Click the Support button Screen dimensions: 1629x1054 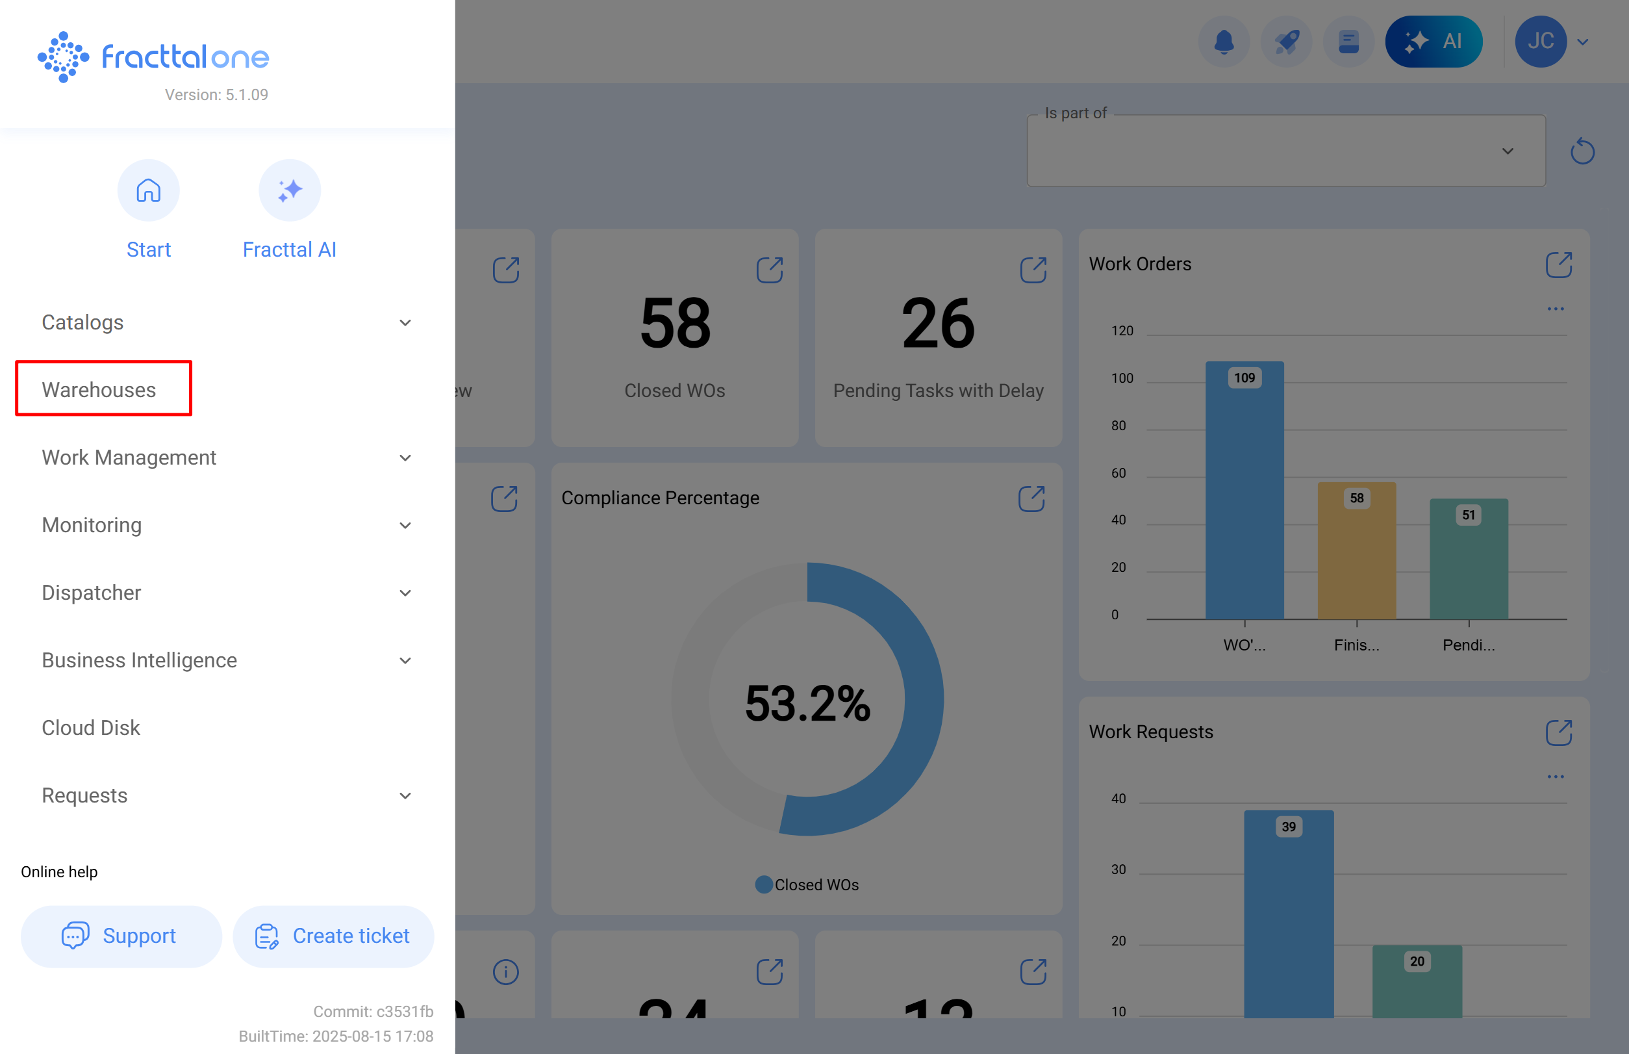(x=121, y=936)
